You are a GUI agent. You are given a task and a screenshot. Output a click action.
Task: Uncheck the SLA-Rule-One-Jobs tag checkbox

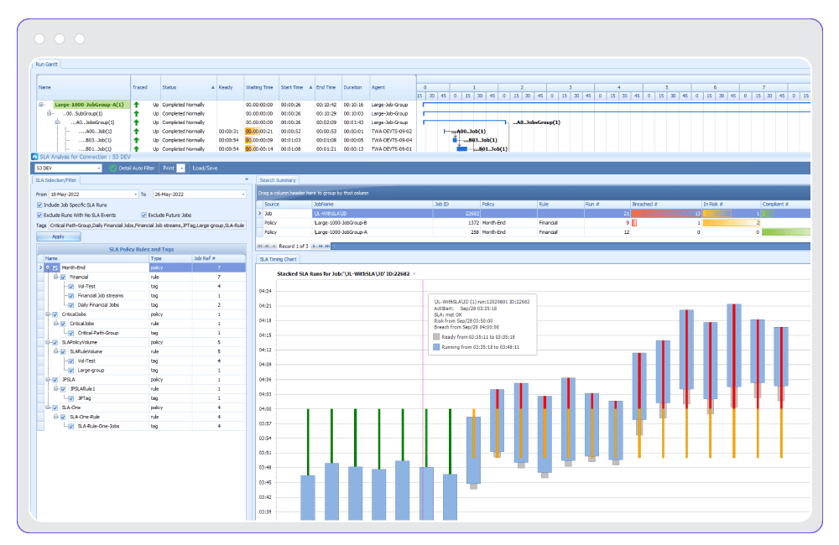[x=71, y=426]
